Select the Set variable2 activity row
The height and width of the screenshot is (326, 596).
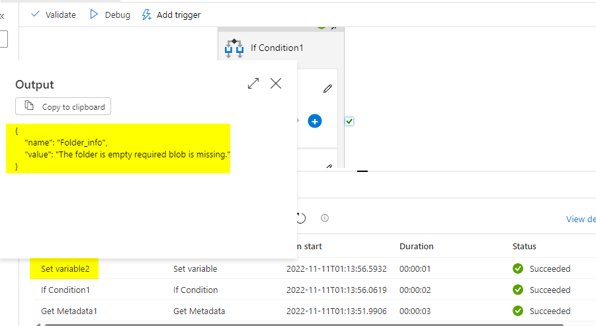coord(313,268)
